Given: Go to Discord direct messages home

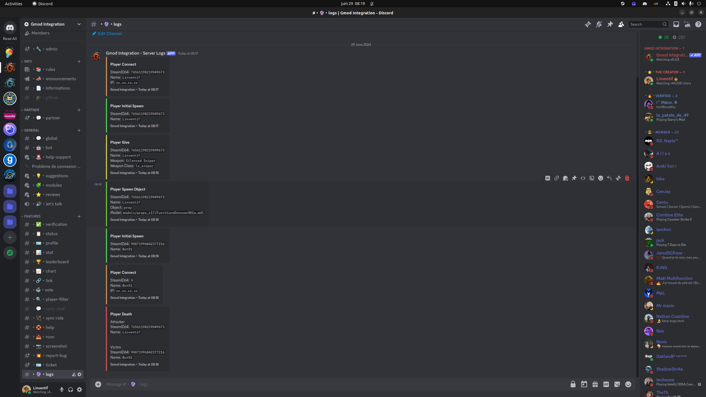Looking at the screenshot, I should tap(10, 28).
